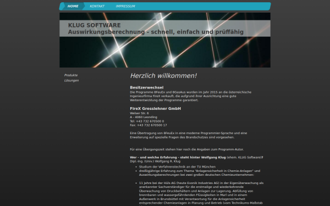Click the 'Herzlich willkommen!' heading
Viewport: 330px width, 206px height.
[163, 76]
